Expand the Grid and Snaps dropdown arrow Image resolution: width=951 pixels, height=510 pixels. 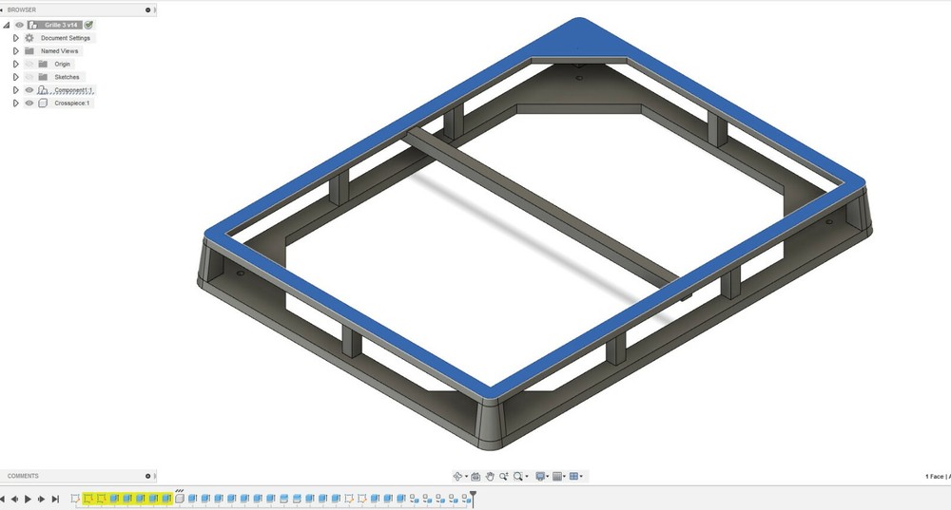coord(564,476)
